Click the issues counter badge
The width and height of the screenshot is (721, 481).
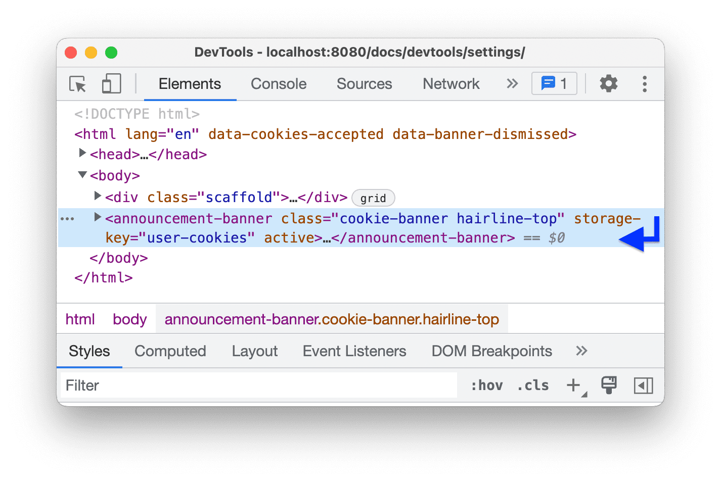point(554,84)
